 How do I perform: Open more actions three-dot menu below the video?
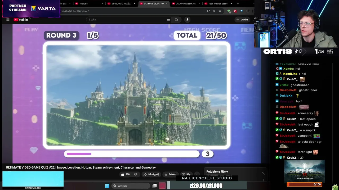(x=197, y=174)
